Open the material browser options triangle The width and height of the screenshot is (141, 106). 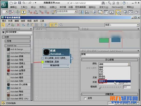[x=3, y=32]
